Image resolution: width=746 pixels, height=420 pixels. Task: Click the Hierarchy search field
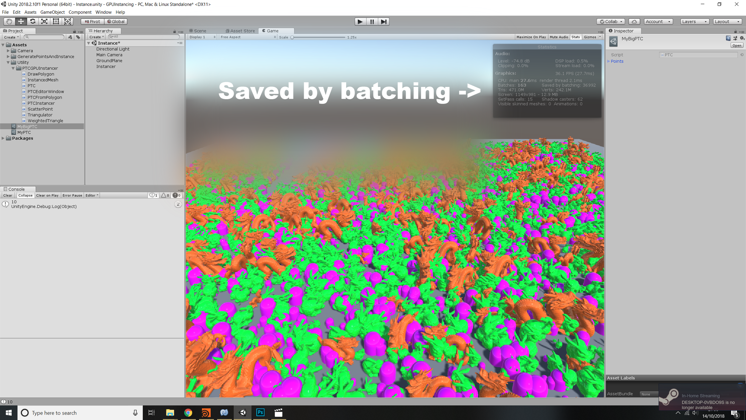[x=144, y=37]
